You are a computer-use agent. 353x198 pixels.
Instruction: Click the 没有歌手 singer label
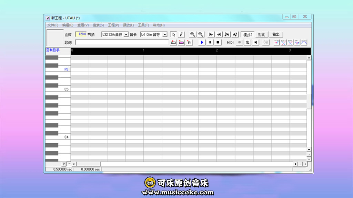53,50
